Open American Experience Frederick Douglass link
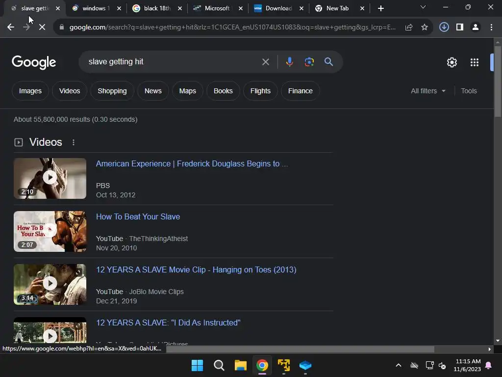This screenshot has width=502, height=377. [192, 164]
